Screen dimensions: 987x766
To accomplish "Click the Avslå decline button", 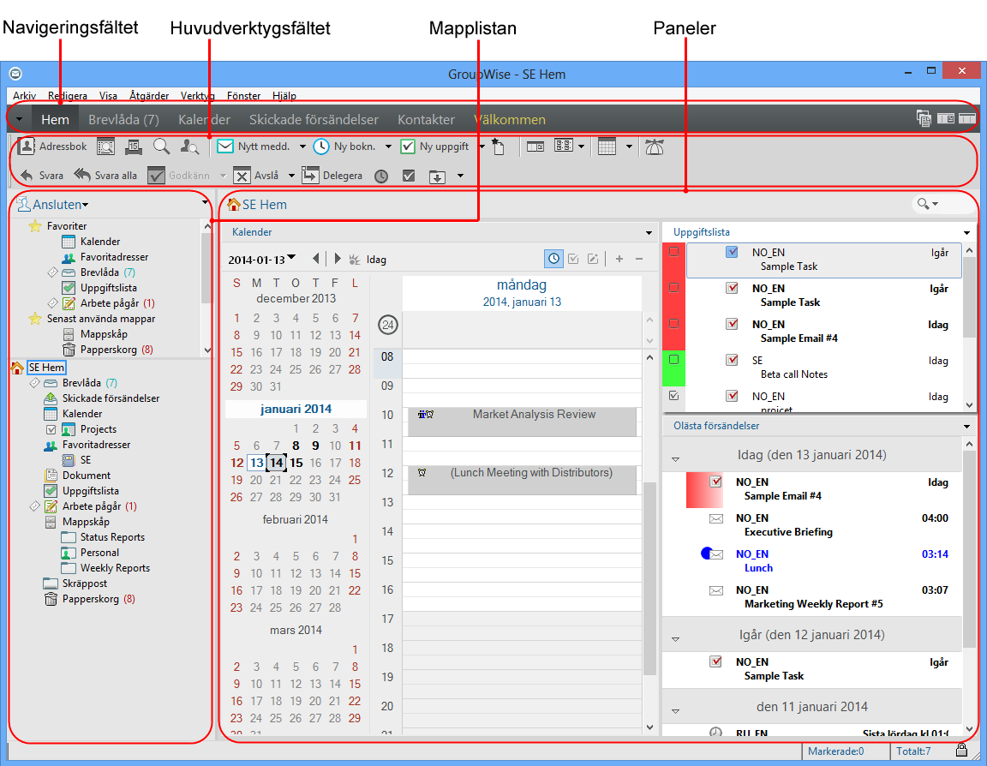I will pos(256,176).
